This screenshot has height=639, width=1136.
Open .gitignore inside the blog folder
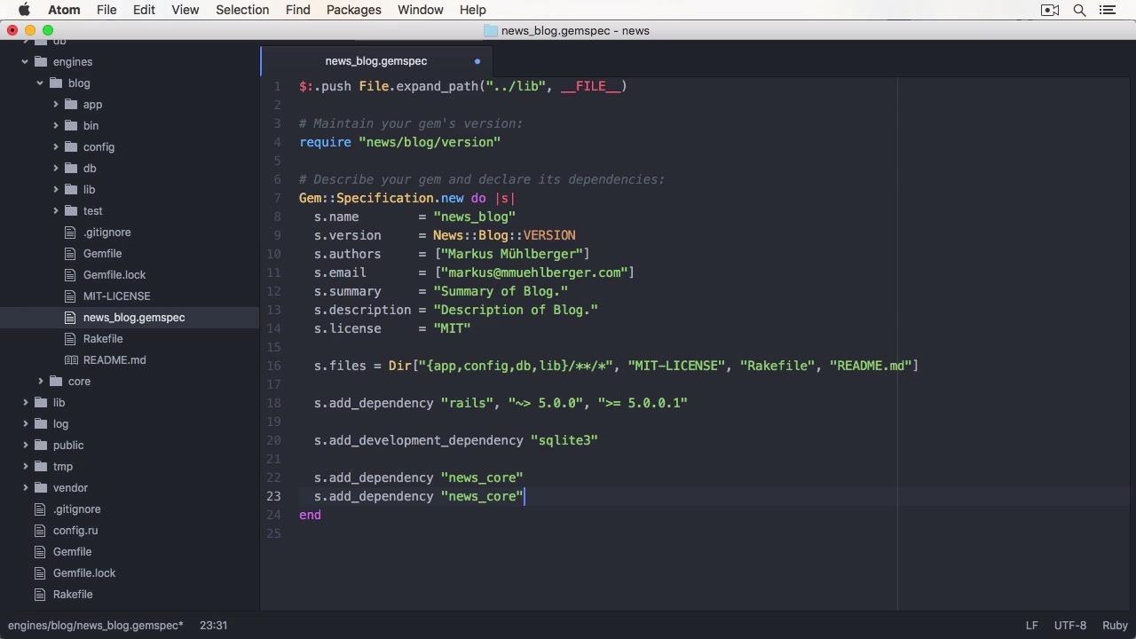(106, 232)
